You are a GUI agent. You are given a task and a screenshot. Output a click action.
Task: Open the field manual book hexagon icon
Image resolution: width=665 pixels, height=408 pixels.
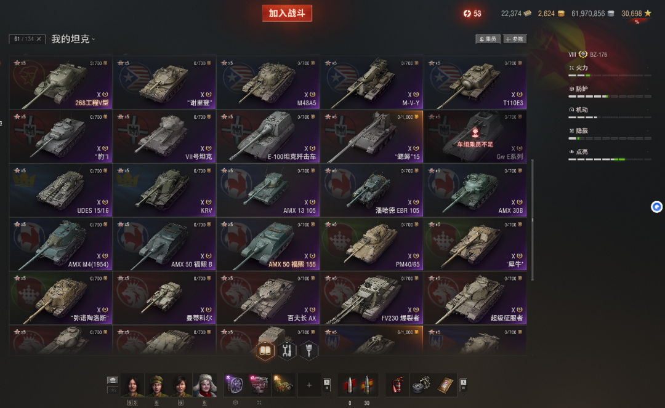pyautogui.click(x=265, y=351)
